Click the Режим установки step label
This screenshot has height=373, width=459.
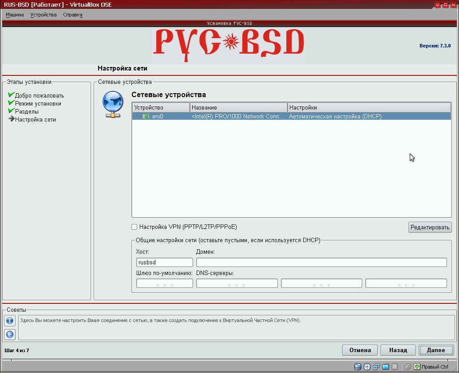click(x=38, y=104)
